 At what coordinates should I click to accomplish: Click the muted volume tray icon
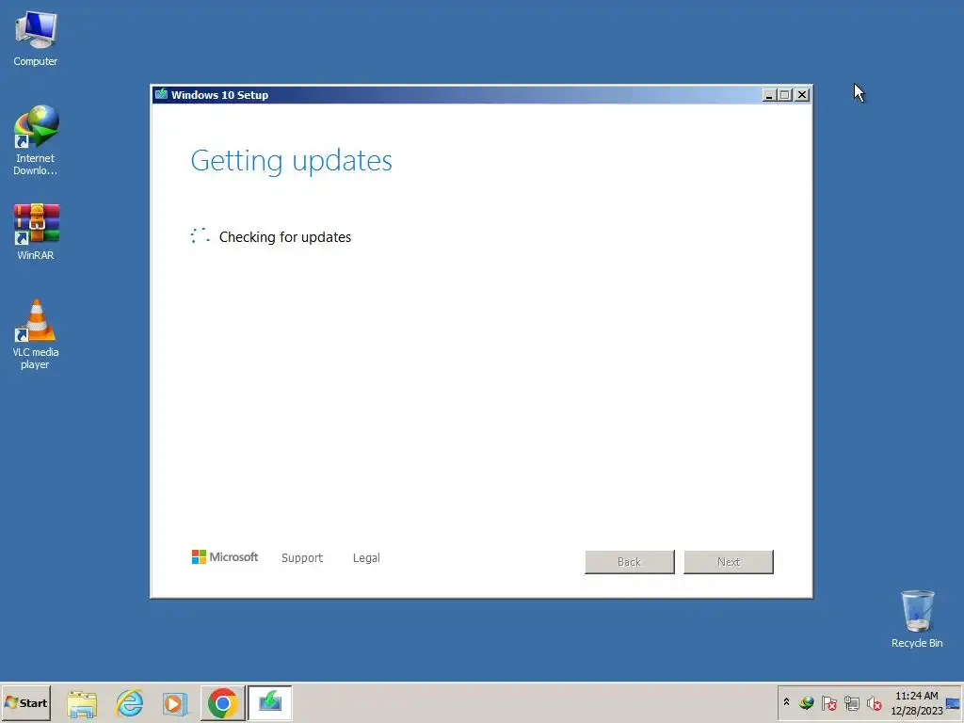[874, 702]
